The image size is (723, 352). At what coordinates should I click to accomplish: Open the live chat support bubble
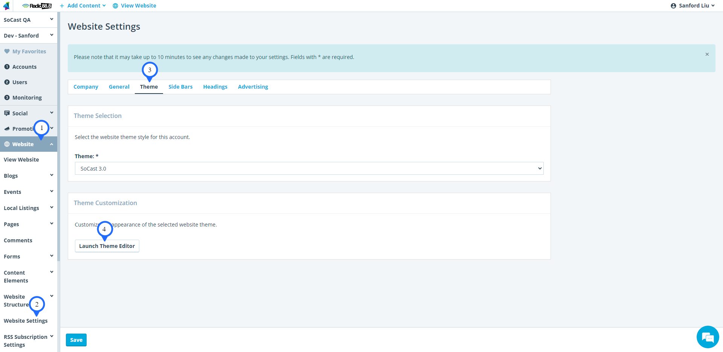tap(708, 337)
